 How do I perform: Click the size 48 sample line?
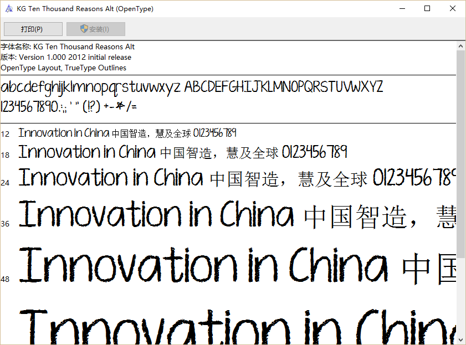[237, 265]
